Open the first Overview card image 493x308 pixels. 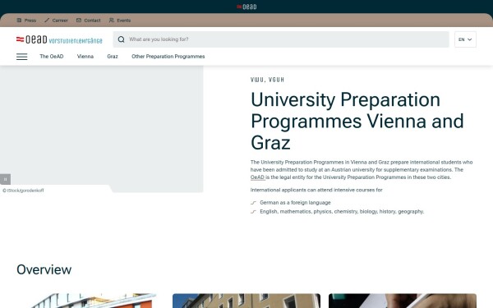[x=86, y=301]
